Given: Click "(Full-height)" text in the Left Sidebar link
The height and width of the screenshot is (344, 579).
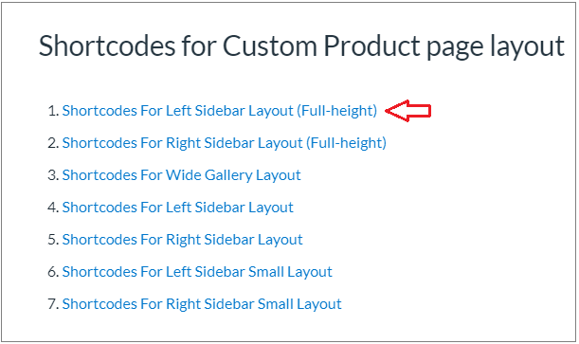Looking at the screenshot, I should (x=336, y=111).
